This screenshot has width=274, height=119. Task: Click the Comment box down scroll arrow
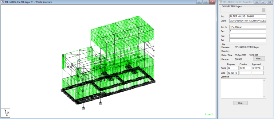click(x=264, y=96)
